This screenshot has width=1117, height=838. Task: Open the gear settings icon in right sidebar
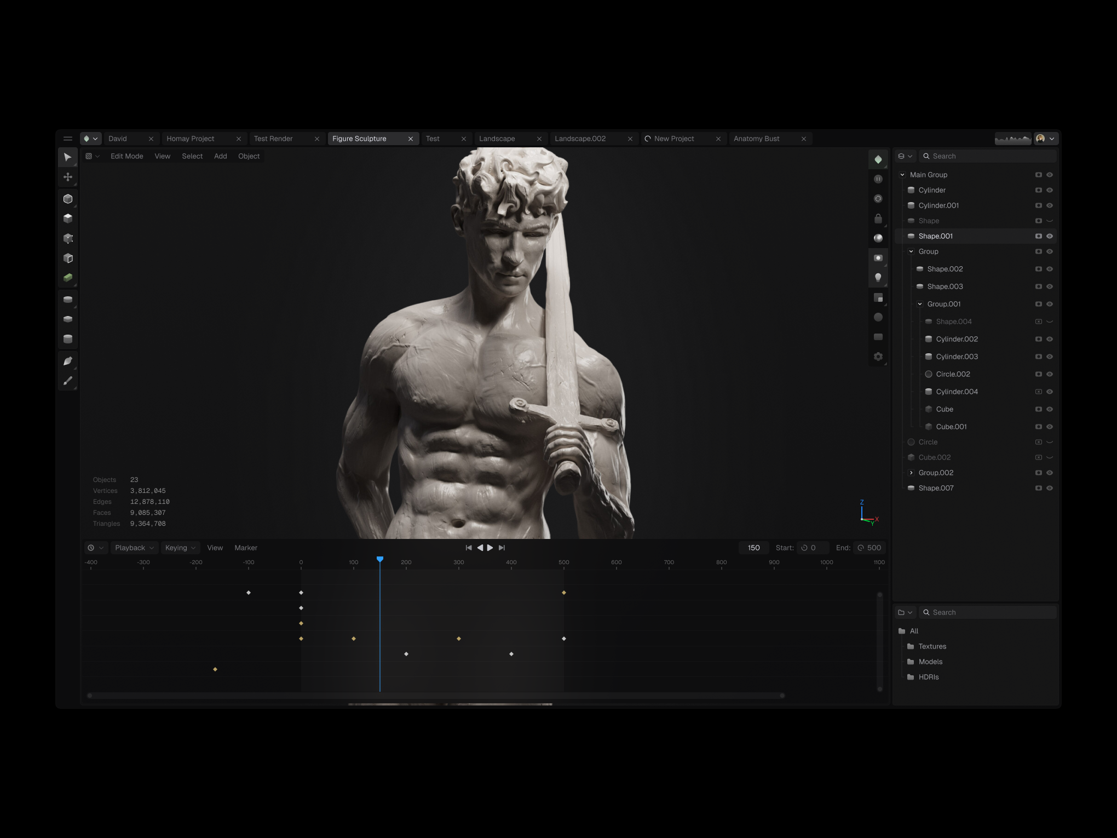[x=878, y=356]
